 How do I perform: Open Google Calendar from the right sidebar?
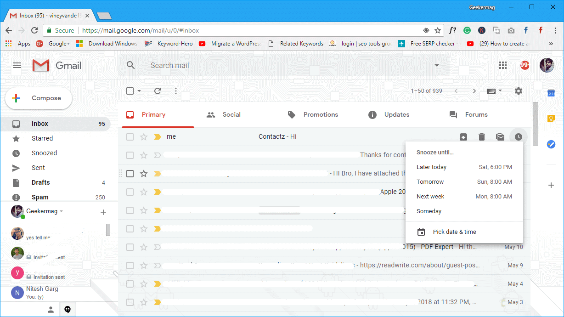[x=551, y=93]
